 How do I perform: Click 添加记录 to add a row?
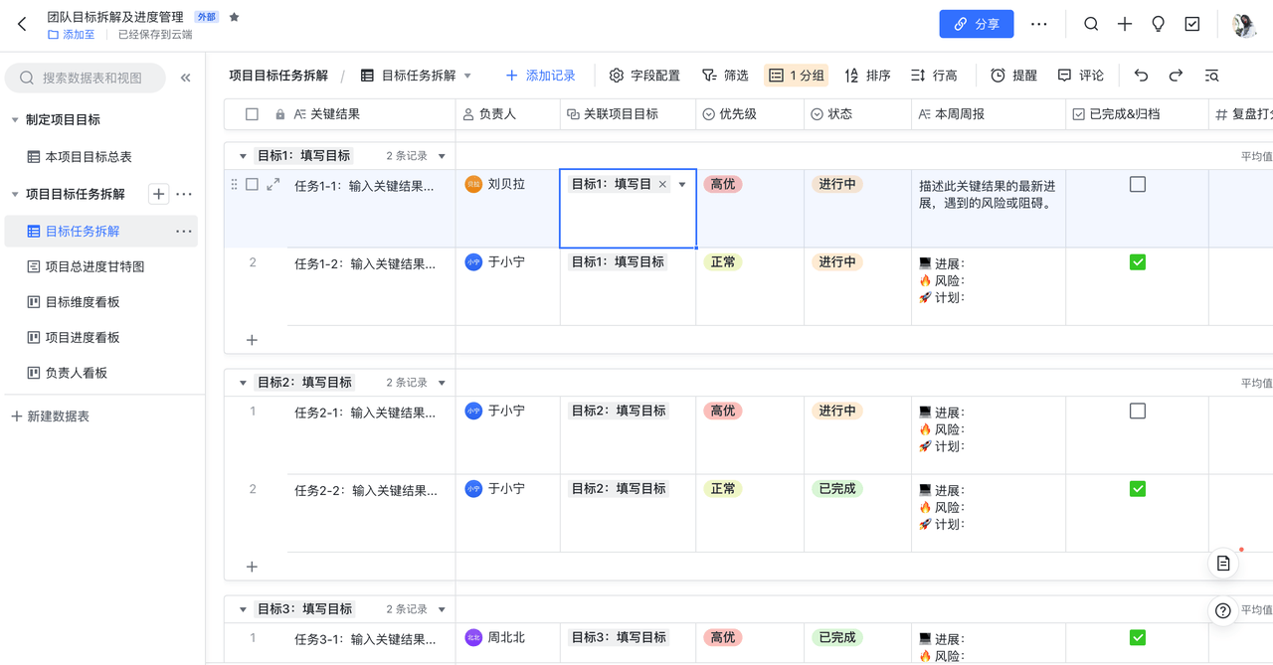(x=540, y=76)
